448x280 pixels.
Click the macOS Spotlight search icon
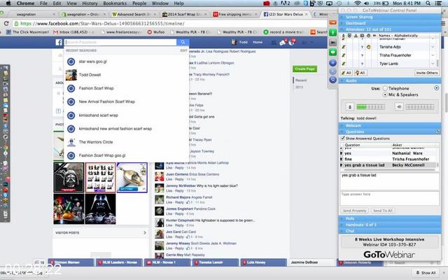tap(428, 3)
